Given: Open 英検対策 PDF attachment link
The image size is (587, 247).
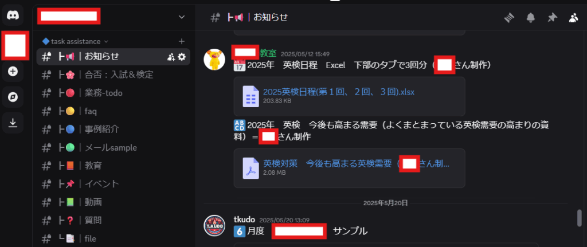Looking at the screenshot, I should (356, 163).
